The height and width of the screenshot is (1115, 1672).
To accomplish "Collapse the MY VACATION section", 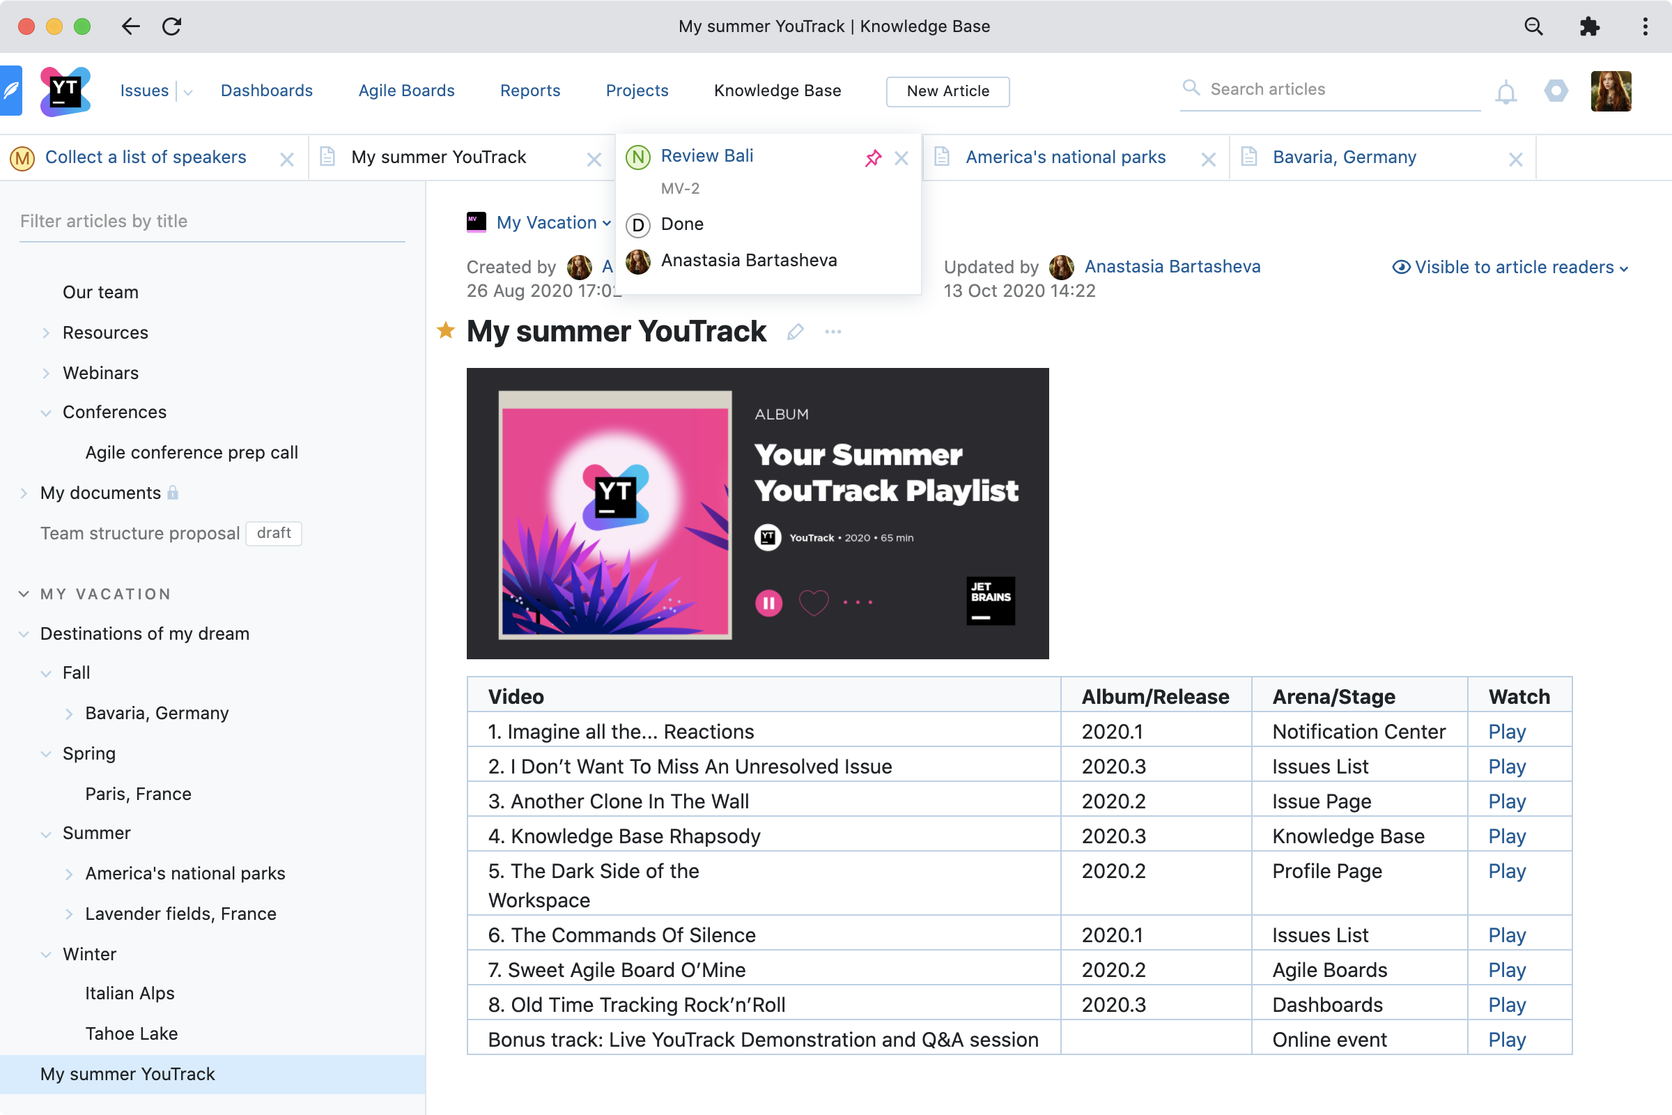I will point(24,594).
